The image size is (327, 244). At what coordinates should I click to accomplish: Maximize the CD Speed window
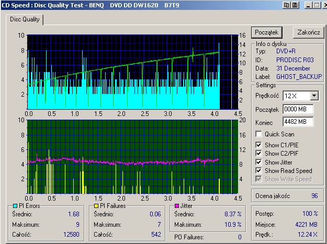point(317,5)
